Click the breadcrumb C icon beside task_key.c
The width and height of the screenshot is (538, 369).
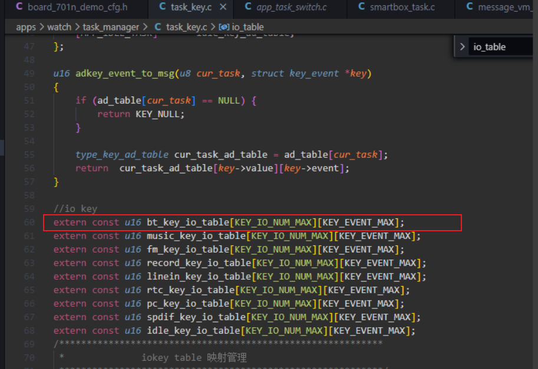coord(158,26)
